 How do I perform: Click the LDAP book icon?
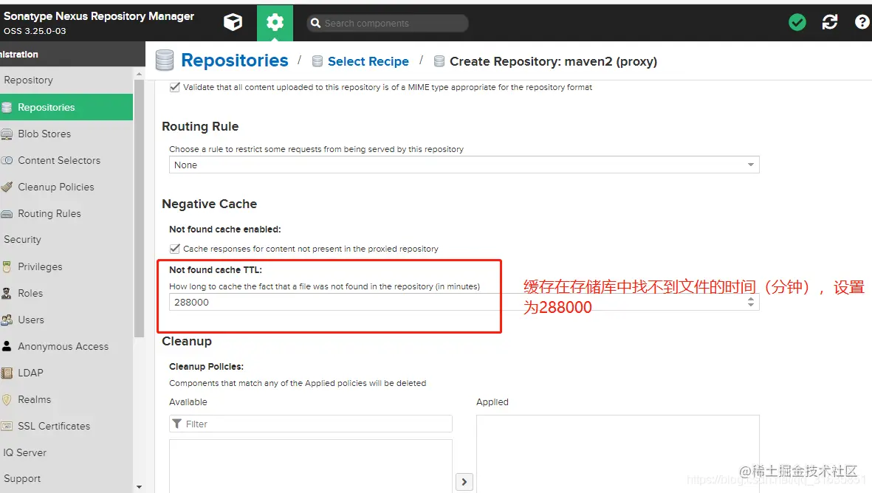pos(7,373)
